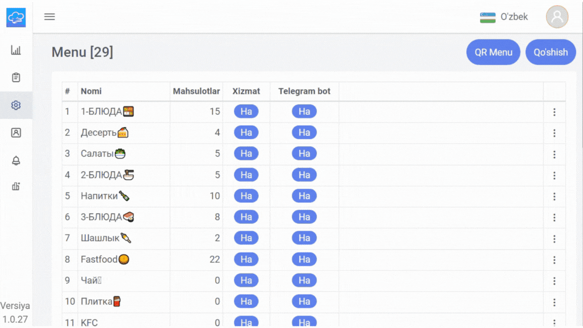
Task: Toggle Telegram bot status for Напитки
Action: 304,196
